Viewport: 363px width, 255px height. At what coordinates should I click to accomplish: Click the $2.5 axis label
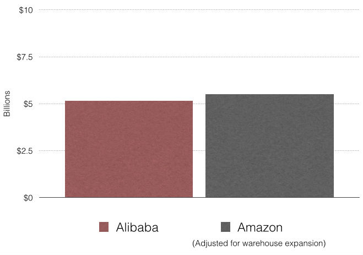point(23,151)
